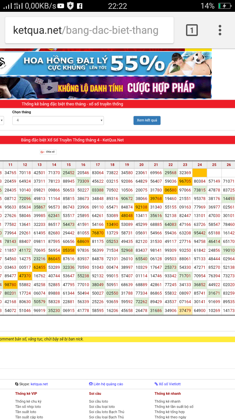Image resolution: width=235 pixels, height=419 pixels.
Task: Click the Thống kê tổng hợp link
Action: coord(169,412)
